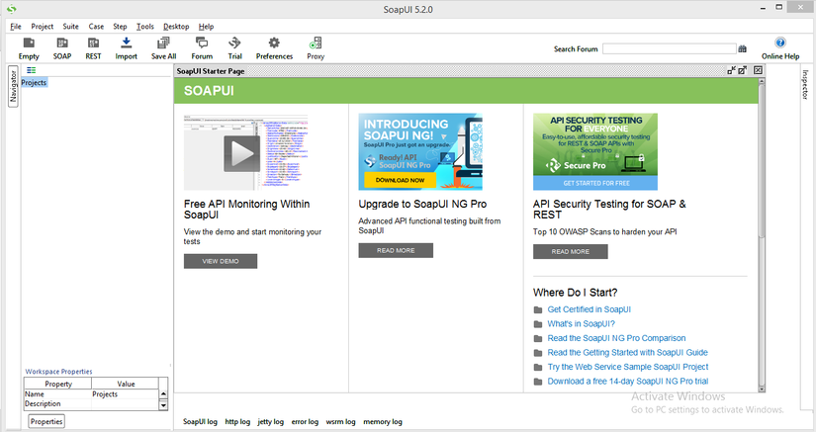Open the SoapUI log tab
This screenshot has width=816, height=432.
(200, 421)
